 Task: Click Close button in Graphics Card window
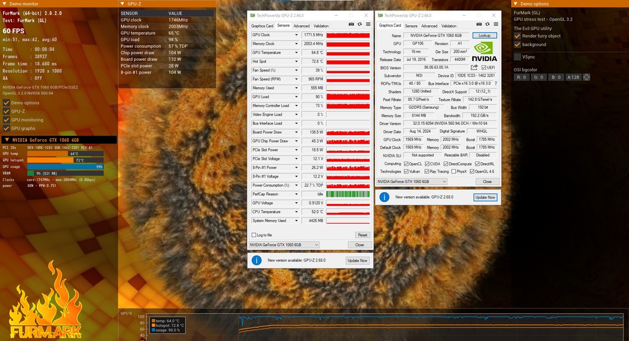point(487,181)
